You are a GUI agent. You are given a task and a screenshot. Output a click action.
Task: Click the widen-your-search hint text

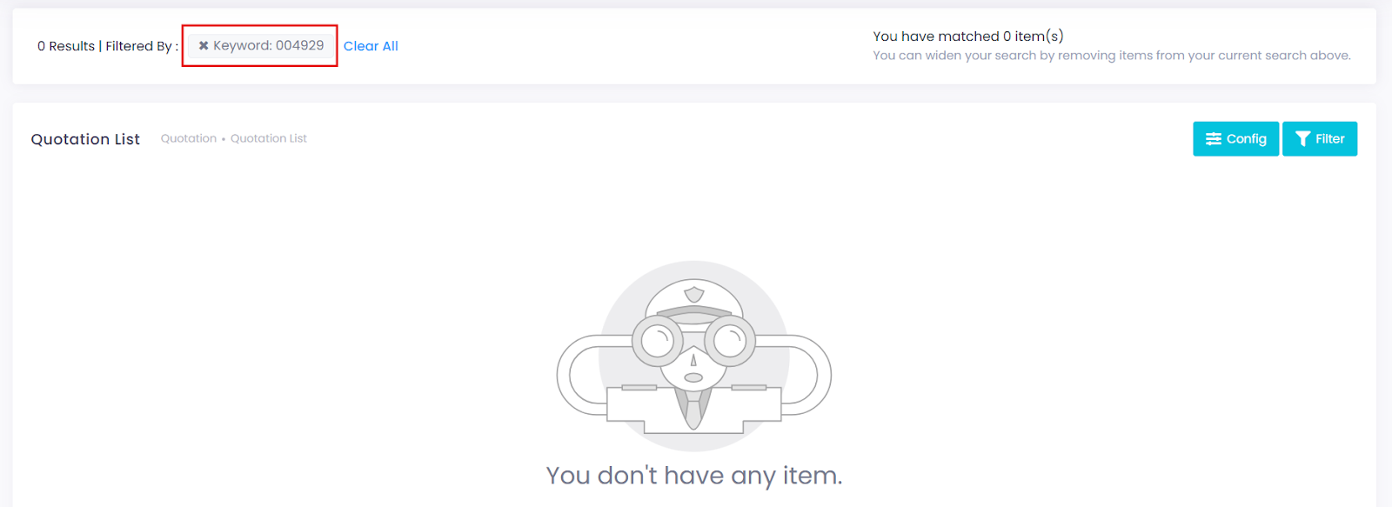pyautogui.click(x=1111, y=55)
